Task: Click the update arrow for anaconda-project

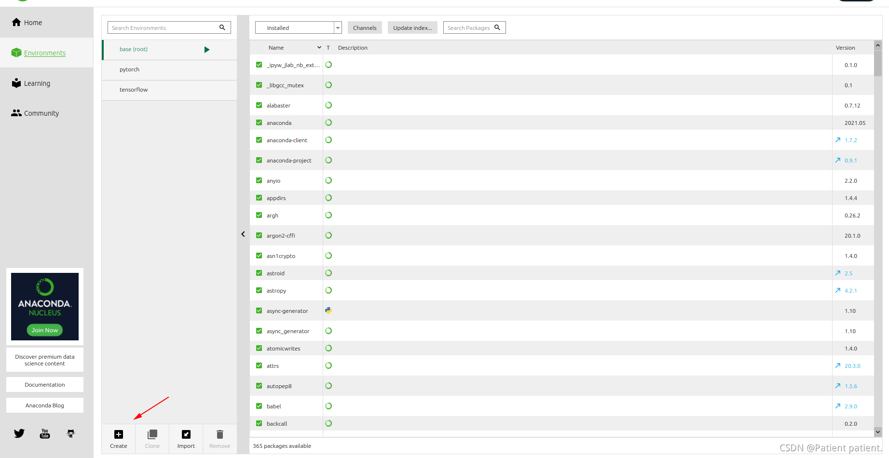Action: click(x=838, y=160)
